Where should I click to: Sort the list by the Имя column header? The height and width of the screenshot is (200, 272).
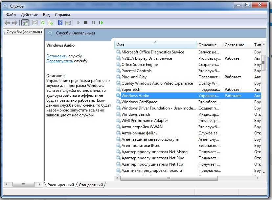(x=154, y=45)
